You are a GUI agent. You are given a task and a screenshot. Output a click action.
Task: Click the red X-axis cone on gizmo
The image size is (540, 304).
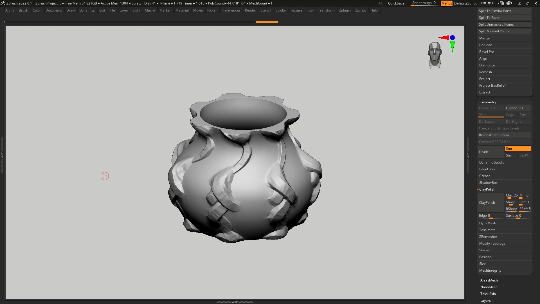click(x=444, y=37)
